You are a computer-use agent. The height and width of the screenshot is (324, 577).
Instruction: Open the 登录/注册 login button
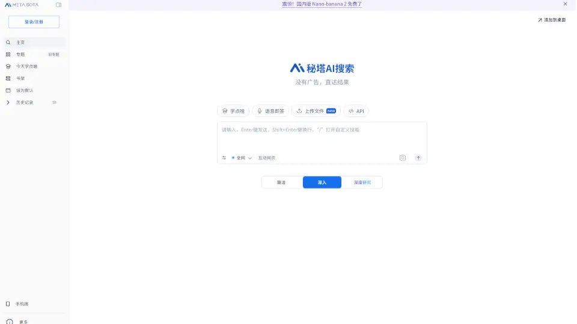click(34, 22)
